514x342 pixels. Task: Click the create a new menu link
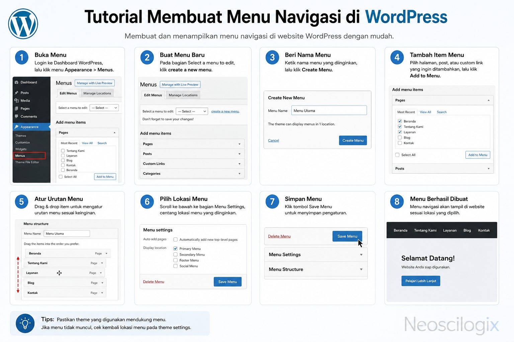point(225,112)
